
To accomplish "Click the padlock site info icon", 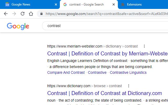I will click(41, 14).
